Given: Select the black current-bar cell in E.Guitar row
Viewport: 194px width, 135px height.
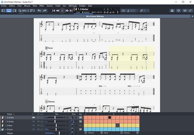Looking at the screenshot, I should 110,117.
